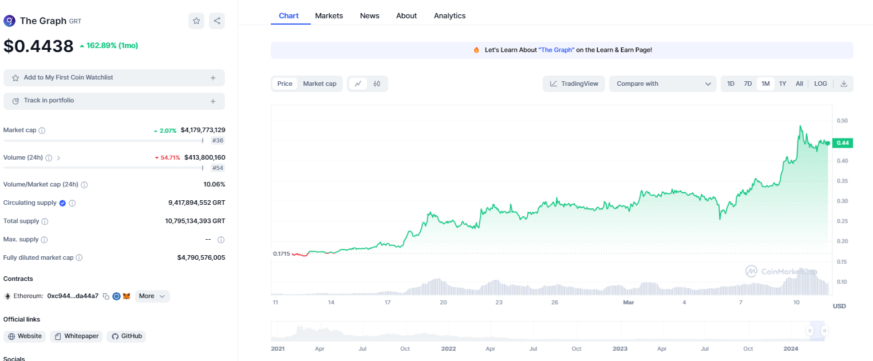
Task: Follow "The Graph" Learn & Earn link
Action: (556, 50)
